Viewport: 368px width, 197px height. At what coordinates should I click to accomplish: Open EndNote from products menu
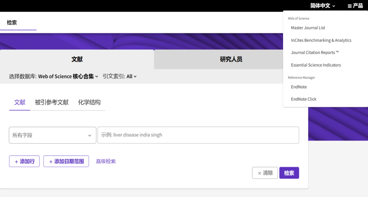pos(299,87)
